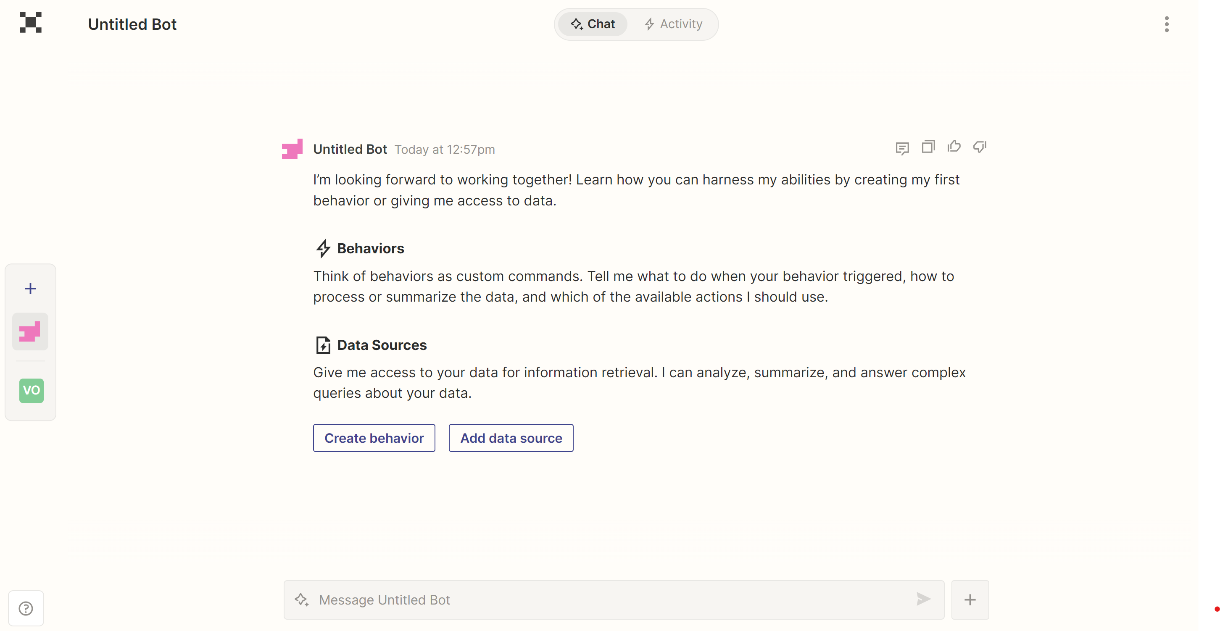
Task: Give the message a thumbs down
Action: (980, 147)
